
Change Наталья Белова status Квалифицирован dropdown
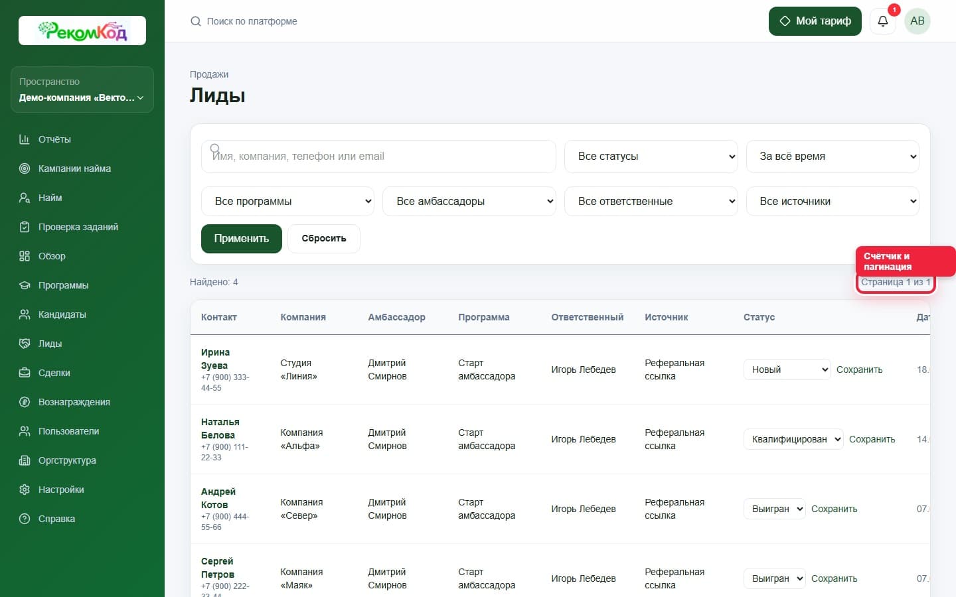tap(793, 439)
